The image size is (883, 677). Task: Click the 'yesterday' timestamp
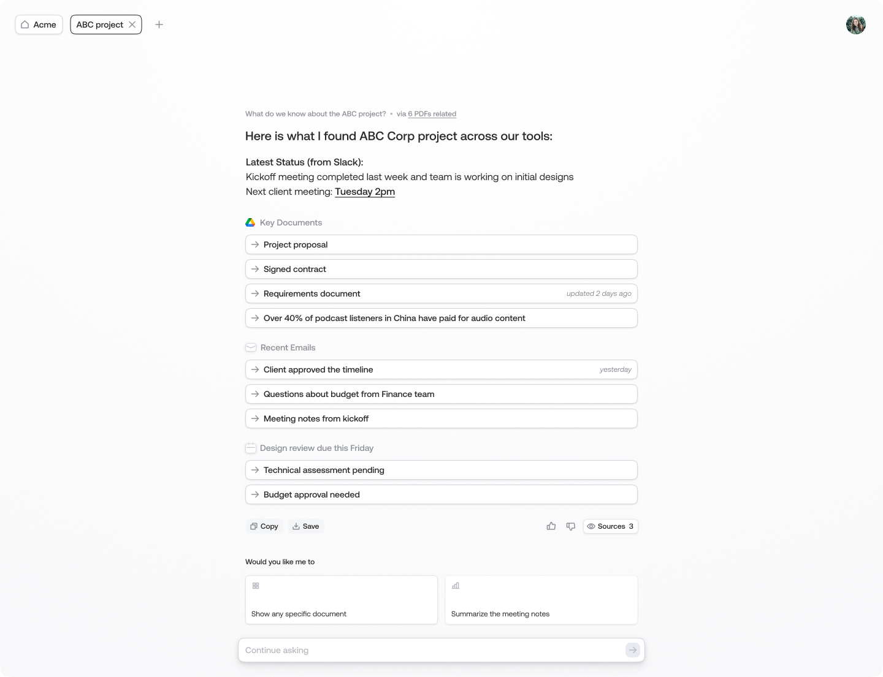(x=616, y=369)
